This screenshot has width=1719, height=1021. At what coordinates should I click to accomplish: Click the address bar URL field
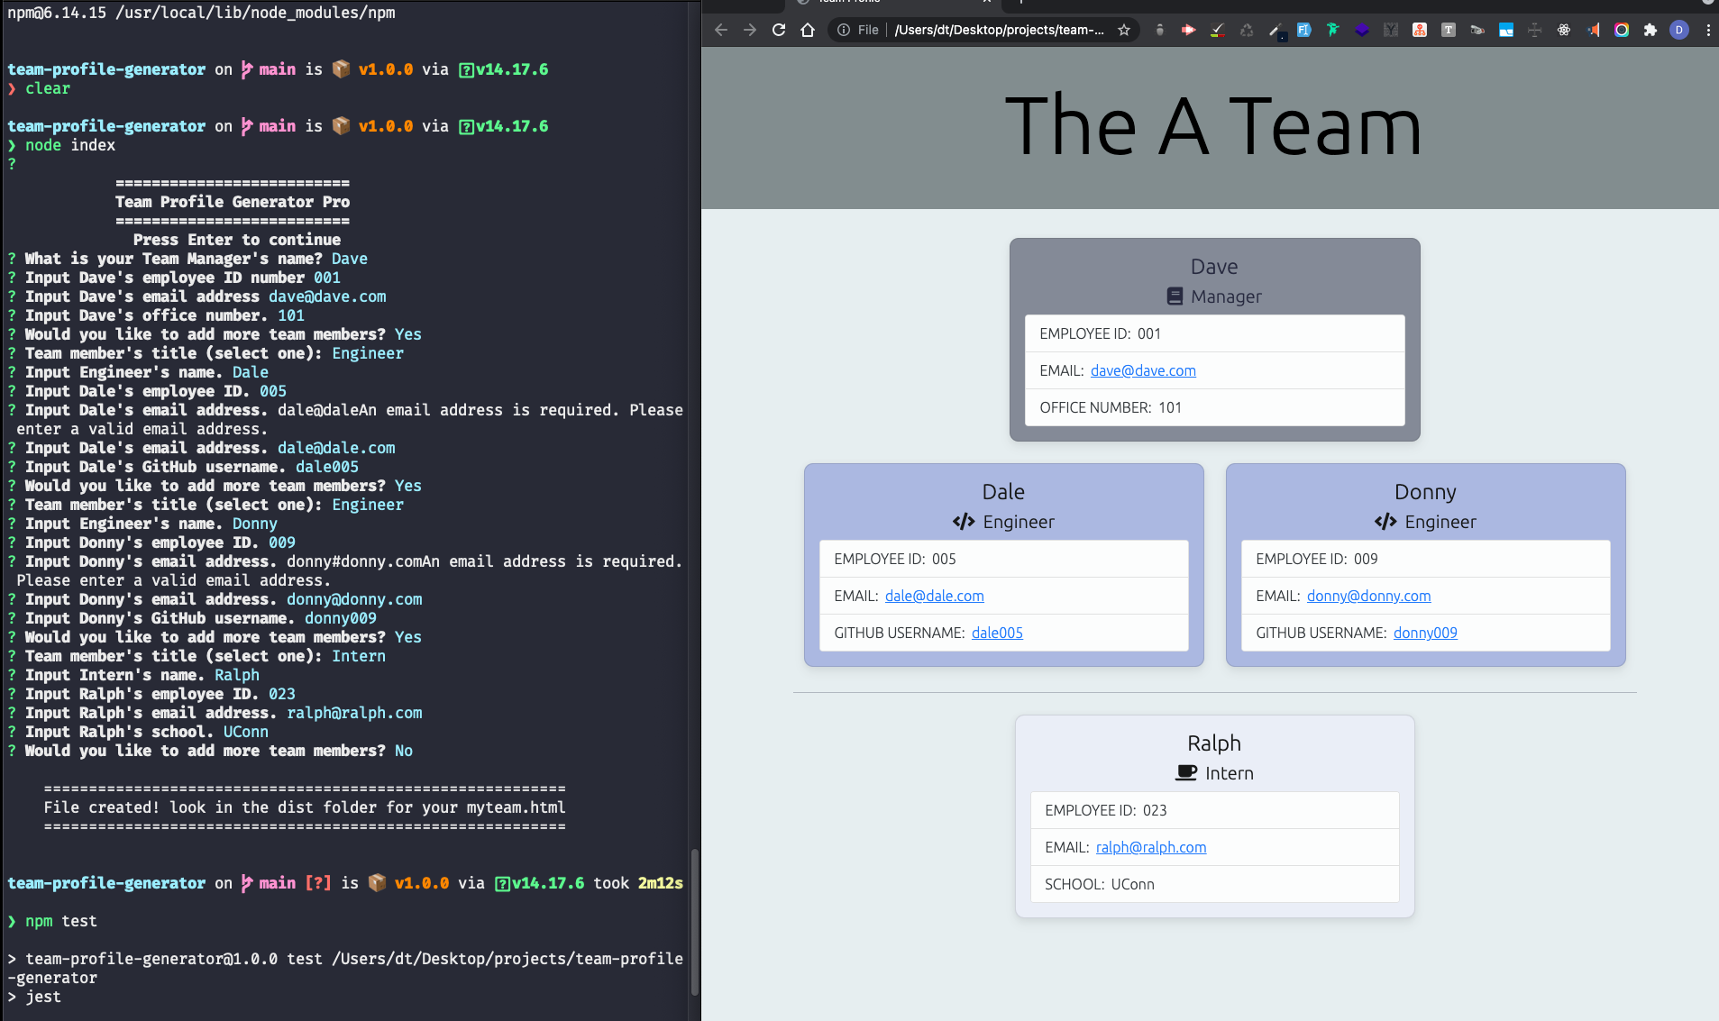(1001, 30)
